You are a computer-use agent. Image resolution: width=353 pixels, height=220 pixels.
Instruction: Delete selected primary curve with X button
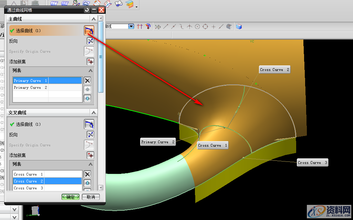87,81
